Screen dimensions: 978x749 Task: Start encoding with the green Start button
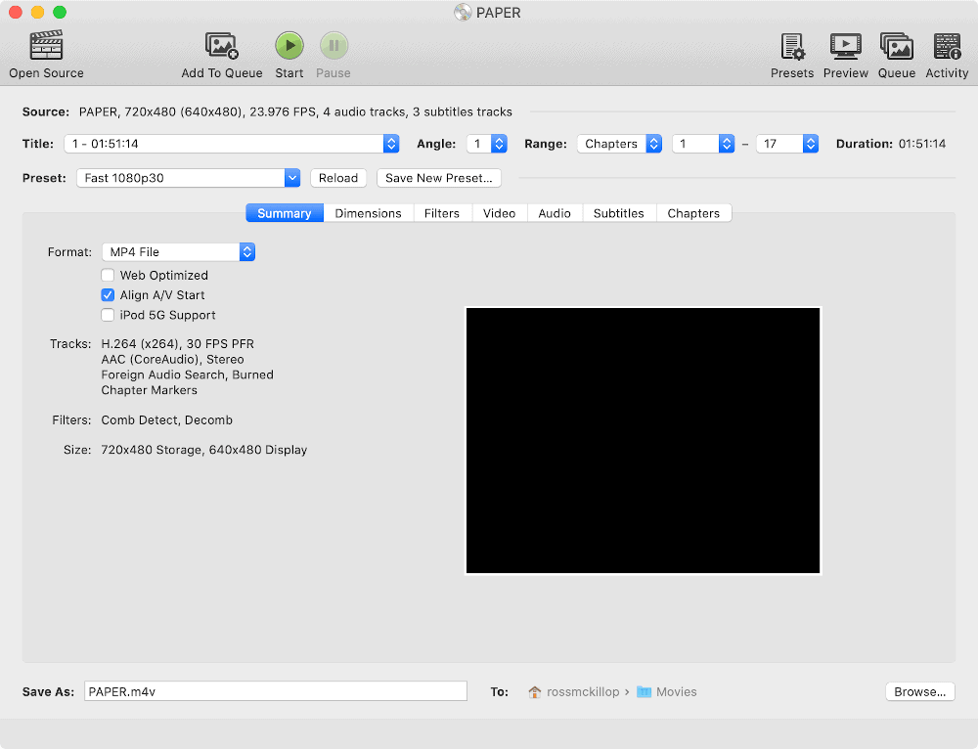point(289,46)
